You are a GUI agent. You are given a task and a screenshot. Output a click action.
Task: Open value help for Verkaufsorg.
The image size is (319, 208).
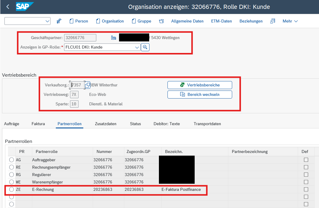87,85
